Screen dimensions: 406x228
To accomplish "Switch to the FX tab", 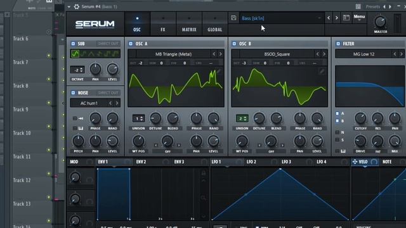I will click(x=163, y=24).
